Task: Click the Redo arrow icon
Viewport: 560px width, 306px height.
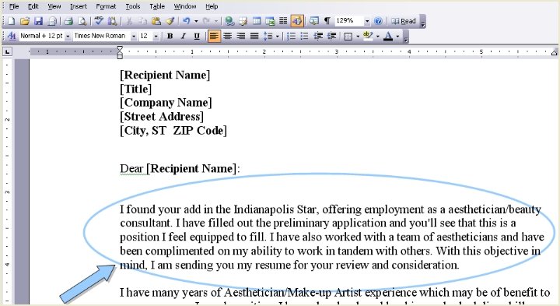Action: click(x=206, y=21)
